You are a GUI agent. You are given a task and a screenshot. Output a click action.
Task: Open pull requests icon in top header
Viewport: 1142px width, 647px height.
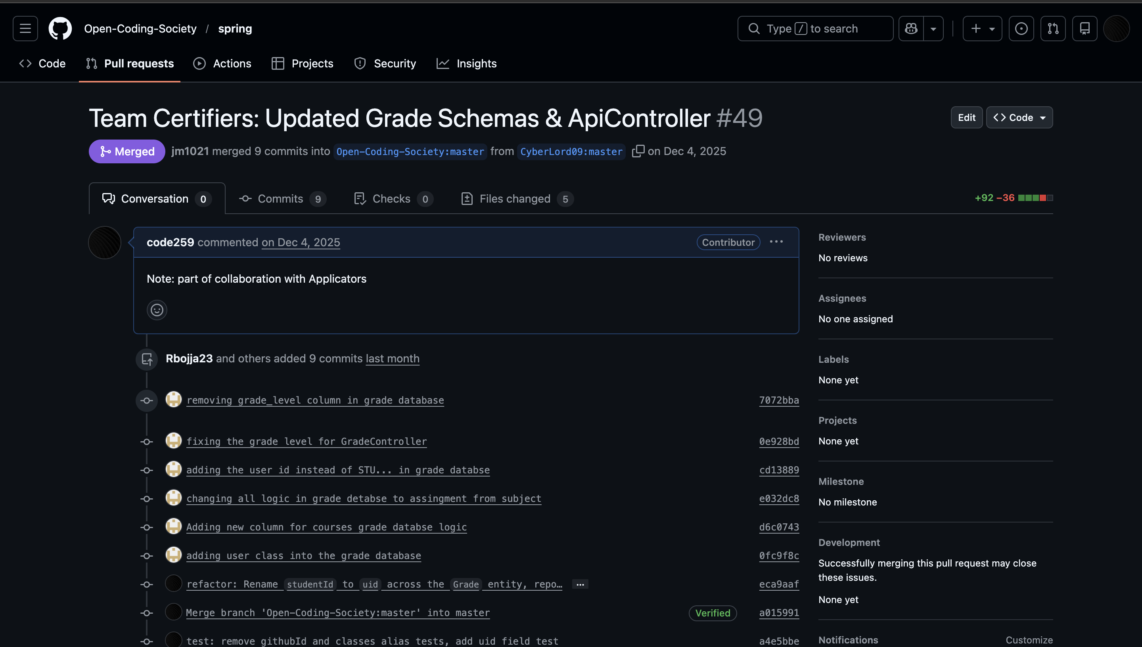pyautogui.click(x=1053, y=29)
